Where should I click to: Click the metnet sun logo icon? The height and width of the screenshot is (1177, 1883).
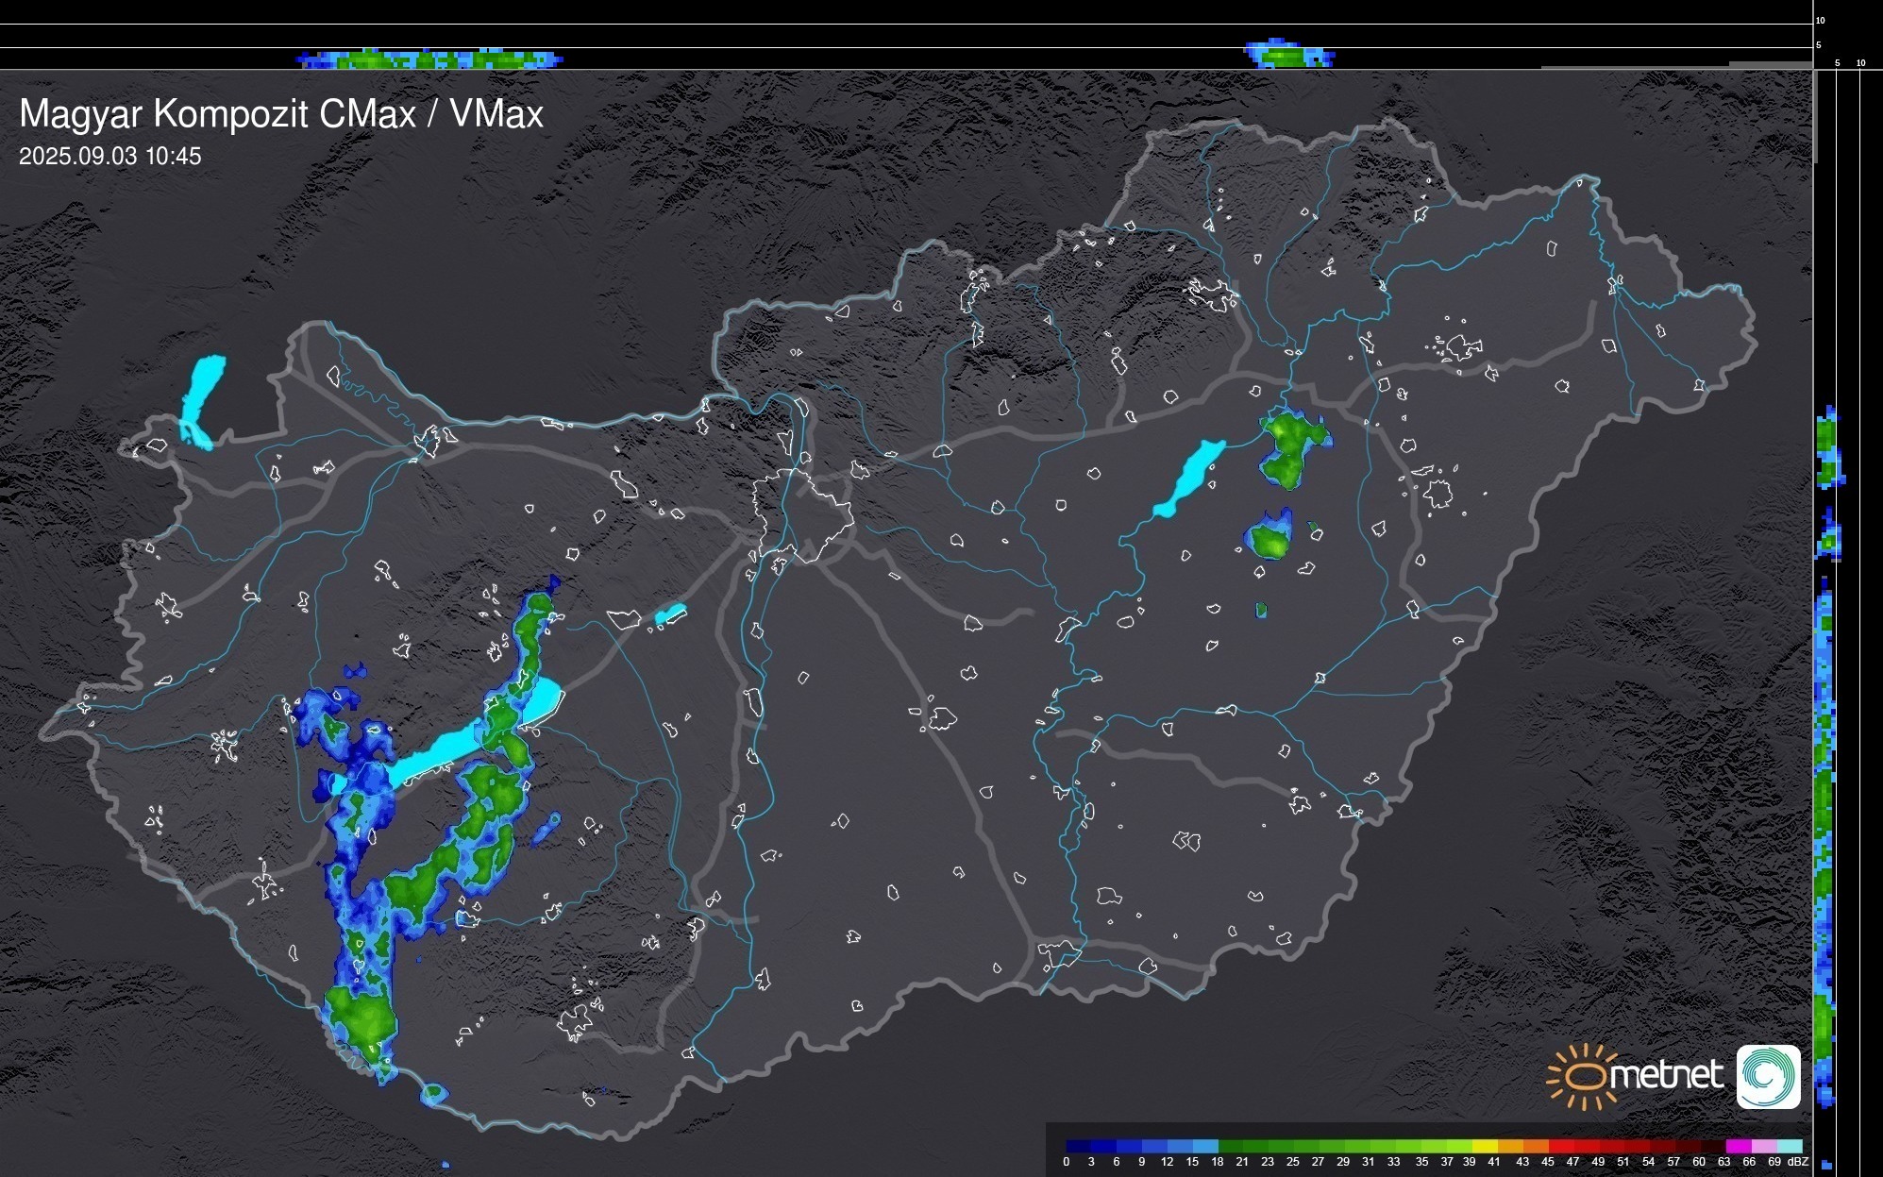pos(1585,1076)
